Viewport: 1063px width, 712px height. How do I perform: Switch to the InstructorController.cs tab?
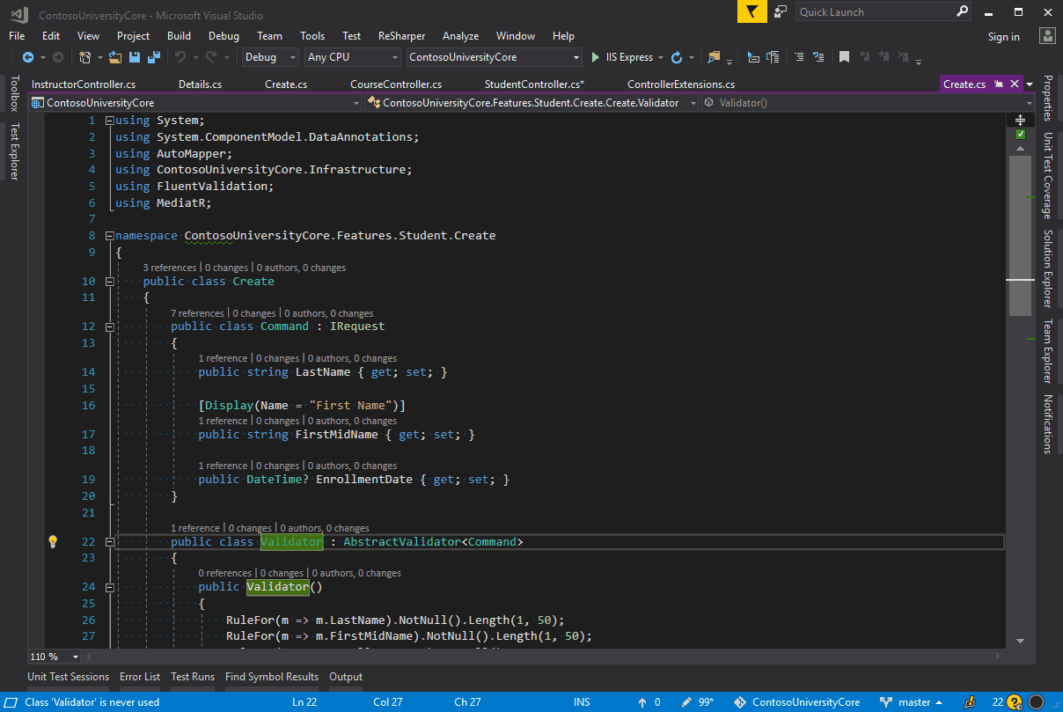(x=84, y=84)
